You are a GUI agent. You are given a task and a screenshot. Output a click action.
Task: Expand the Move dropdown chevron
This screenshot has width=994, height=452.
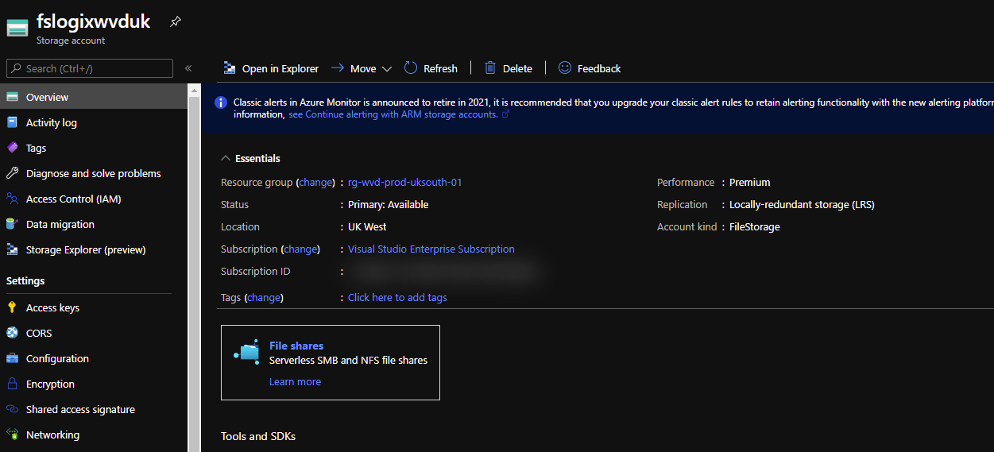[x=387, y=69]
